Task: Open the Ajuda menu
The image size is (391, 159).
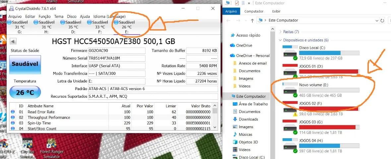Action: (85, 17)
